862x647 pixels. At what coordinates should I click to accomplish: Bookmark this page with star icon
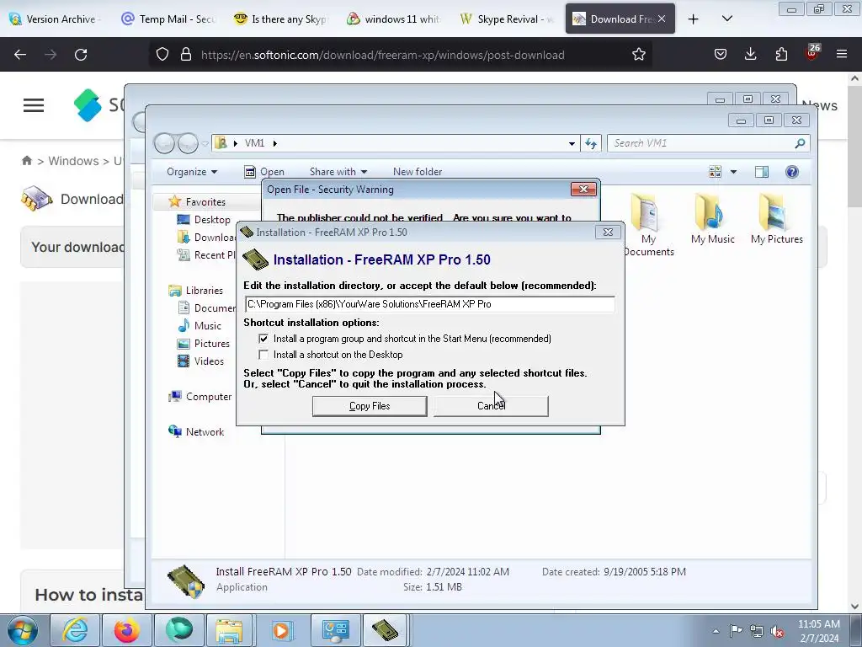click(638, 55)
